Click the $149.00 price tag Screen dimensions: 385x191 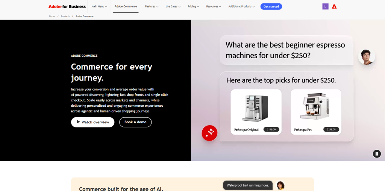coord(271,129)
